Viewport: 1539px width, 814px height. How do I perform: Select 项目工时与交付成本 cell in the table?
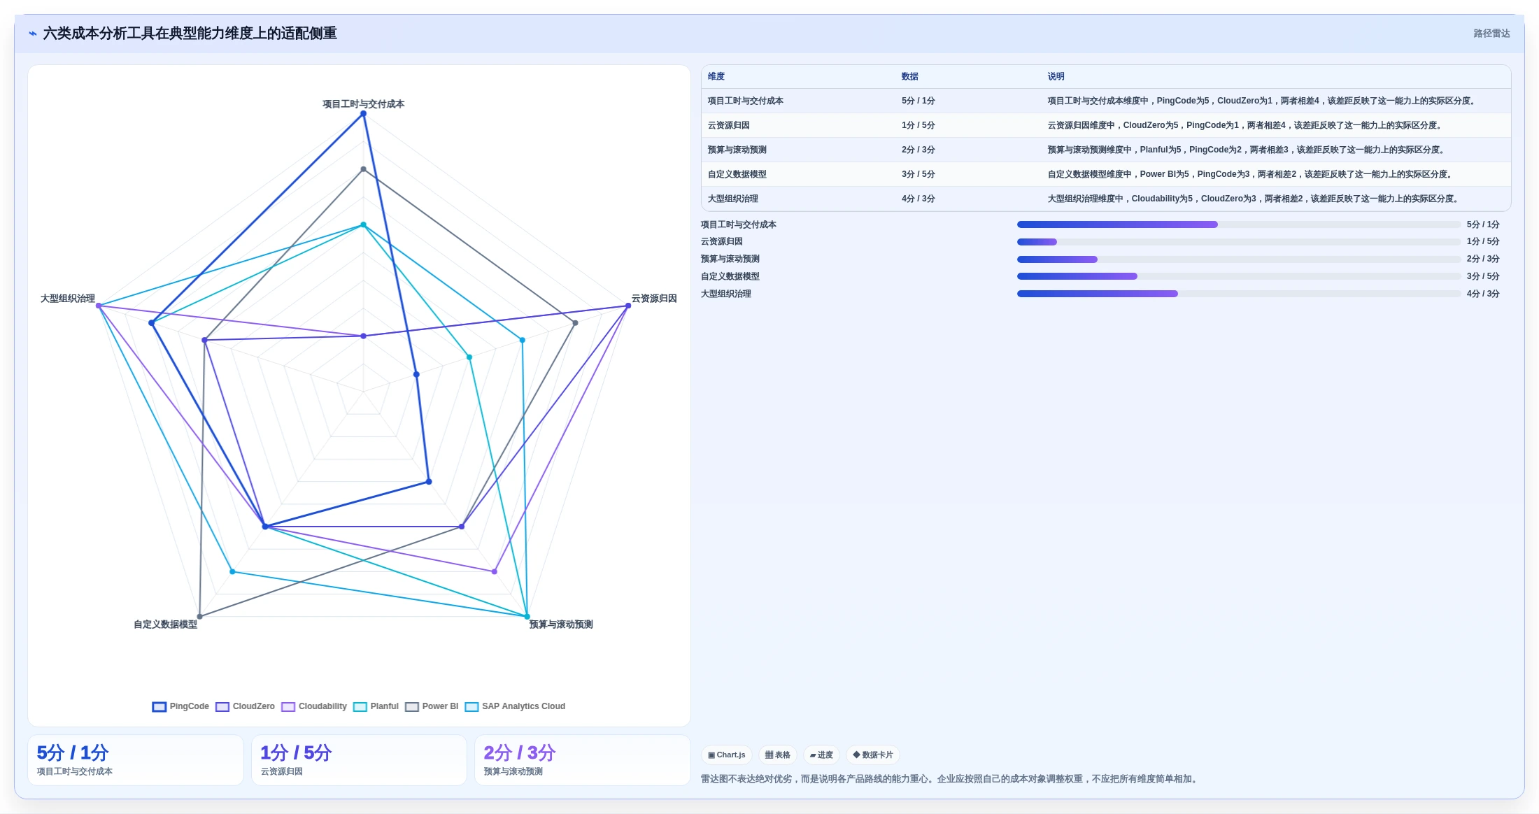pos(746,101)
